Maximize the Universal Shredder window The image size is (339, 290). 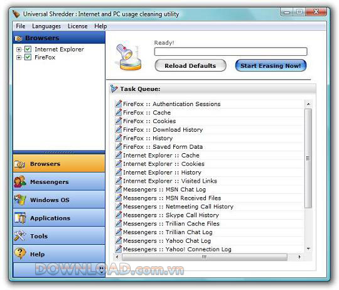click(x=299, y=12)
